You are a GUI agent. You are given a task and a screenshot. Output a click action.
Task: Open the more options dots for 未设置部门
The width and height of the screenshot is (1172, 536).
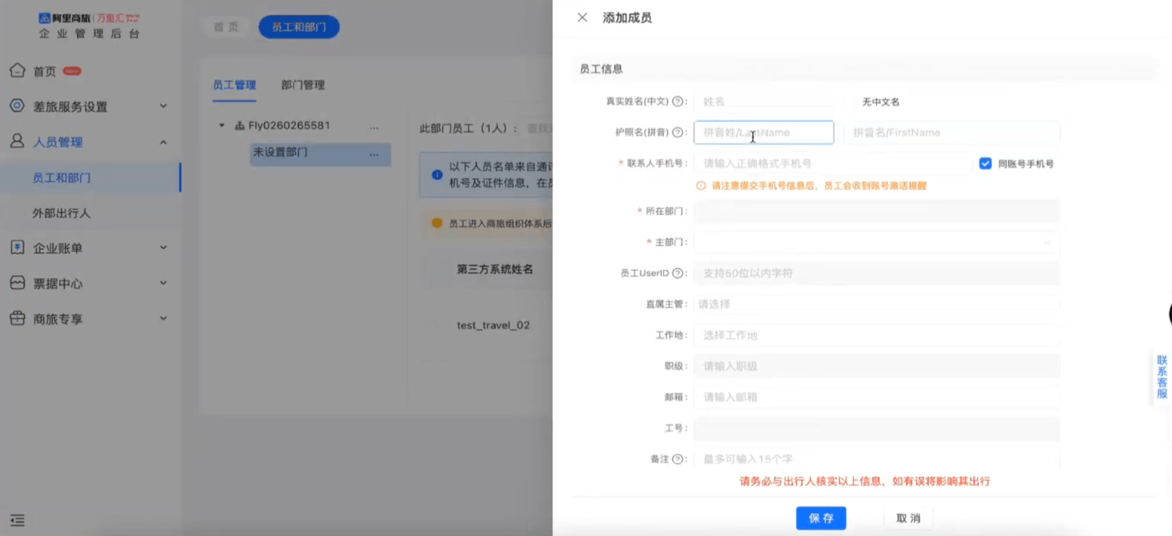(374, 153)
